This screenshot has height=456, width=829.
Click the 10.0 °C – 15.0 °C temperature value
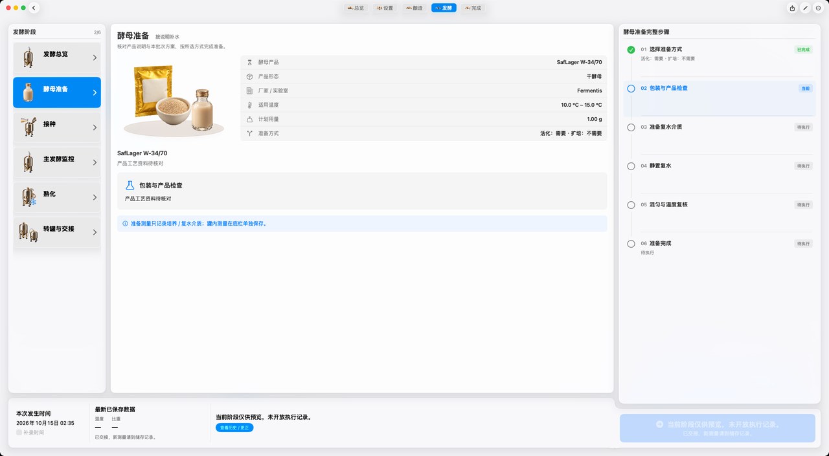coord(581,105)
